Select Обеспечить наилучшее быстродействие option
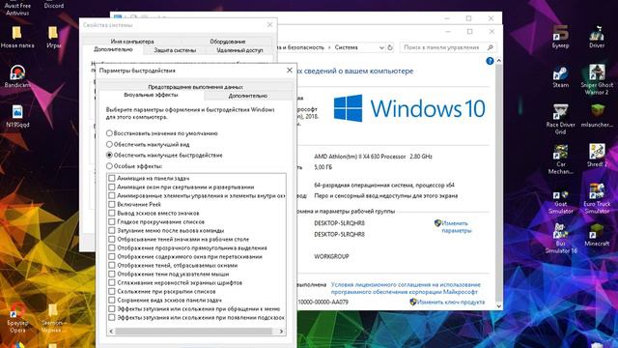Image resolution: width=618 pixels, height=348 pixels. click(x=109, y=155)
